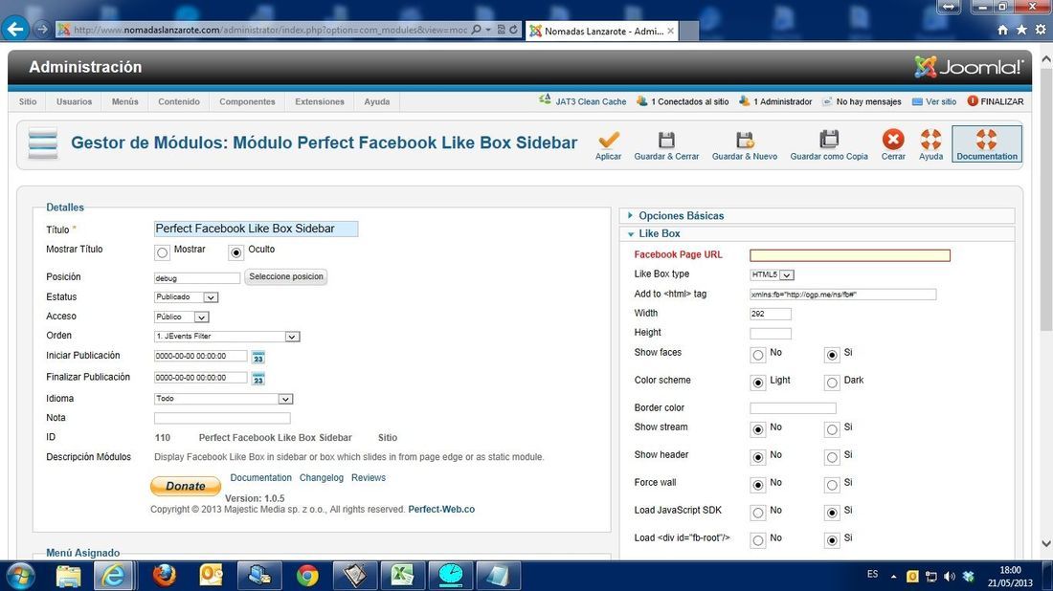
Task: Open the Menús menu
Action: pos(124,101)
